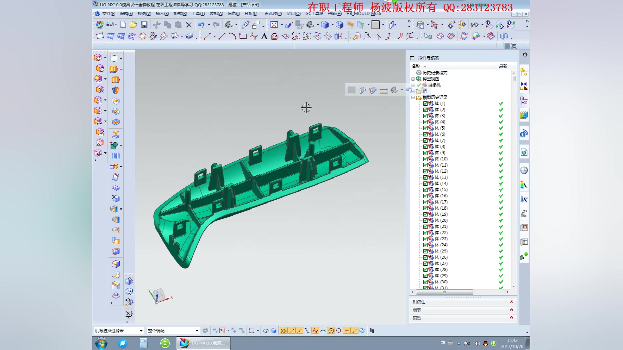Click the Open file folder icon
This screenshot has height=350, width=623.
point(133,25)
